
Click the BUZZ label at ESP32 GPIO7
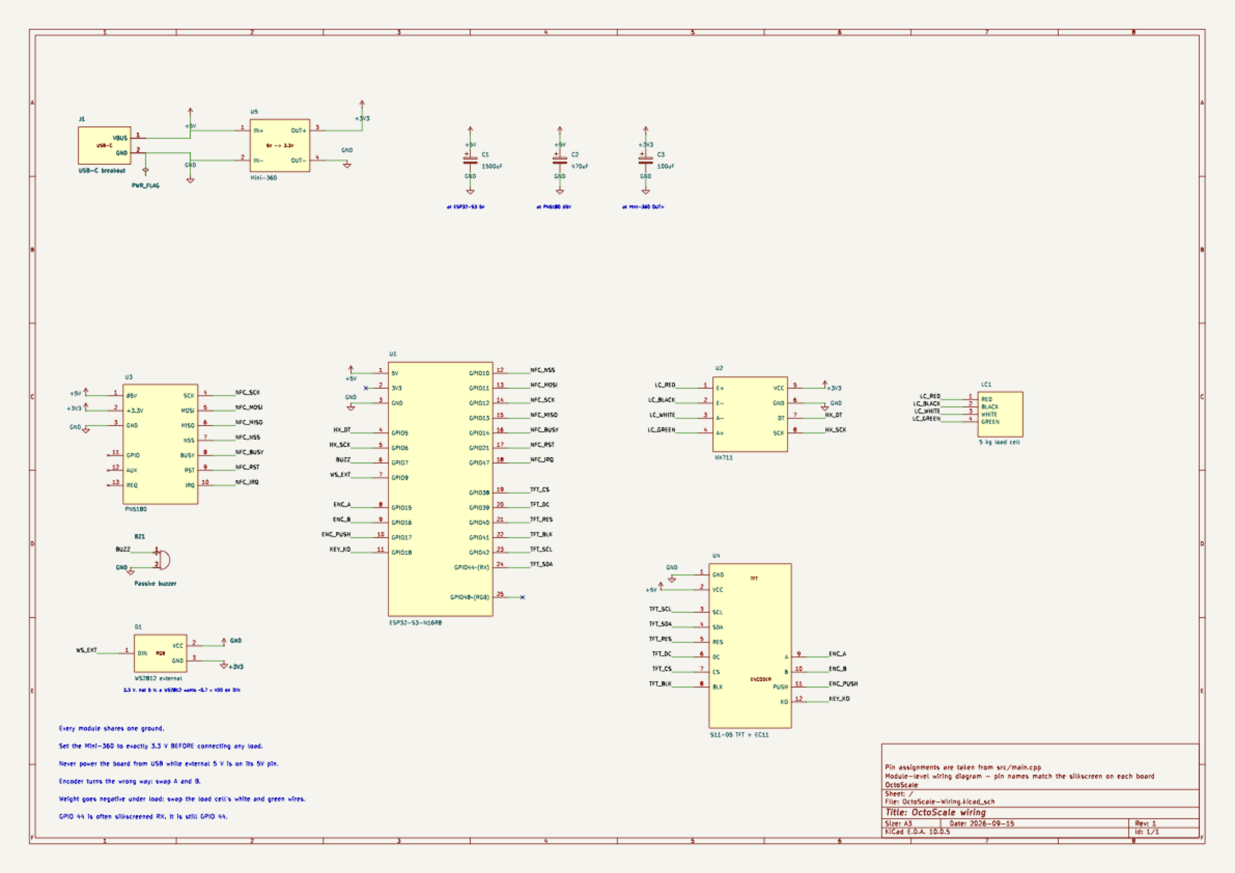[343, 460]
